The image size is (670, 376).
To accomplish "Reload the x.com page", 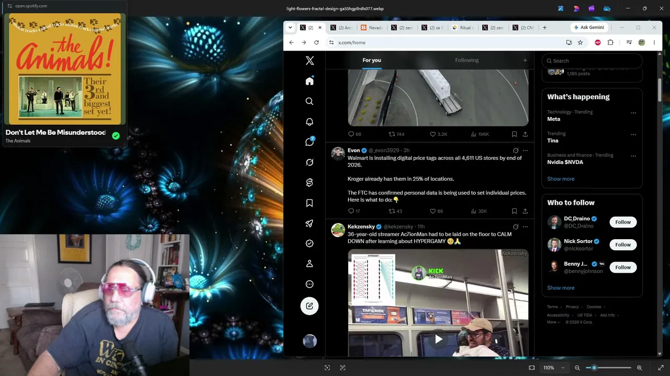I will coord(316,42).
